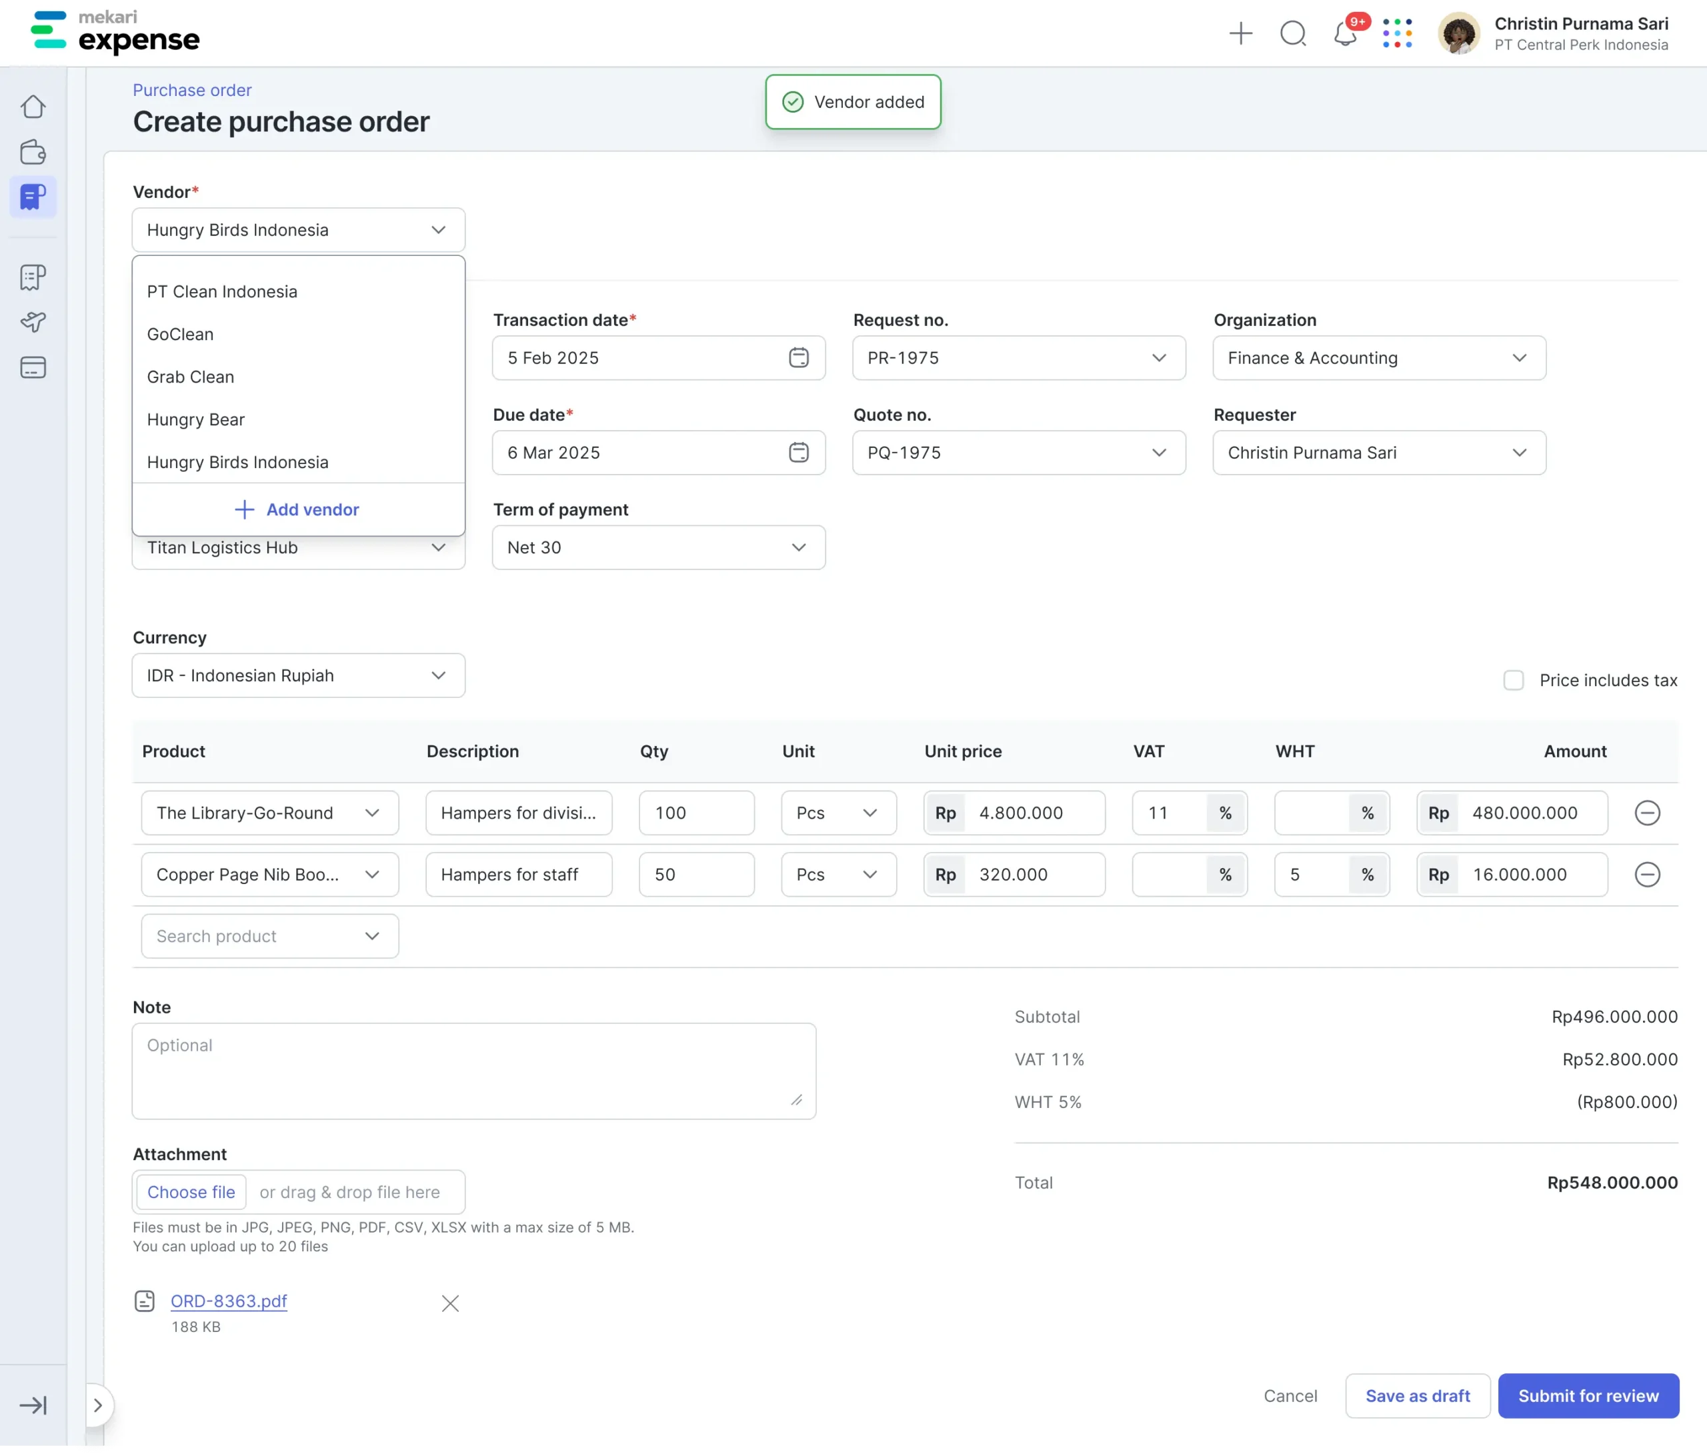Open the Quote no. PQ-1975 dropdown
Viewport: 1707px width, 1454px height.
(x=1019, y=452)
